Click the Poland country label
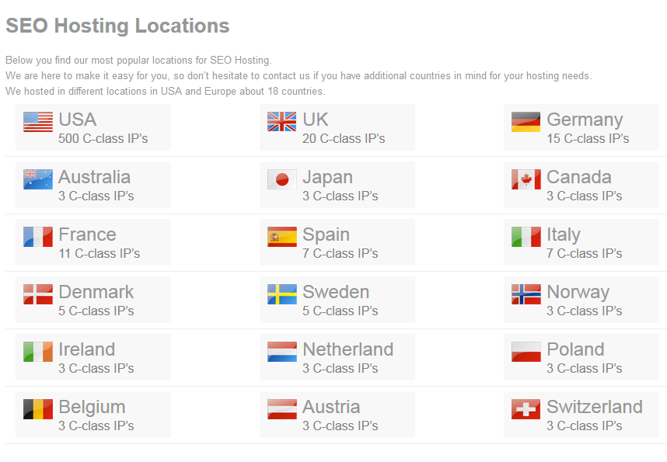The width and height of the screenshot is (667, 462). [575, 349]
